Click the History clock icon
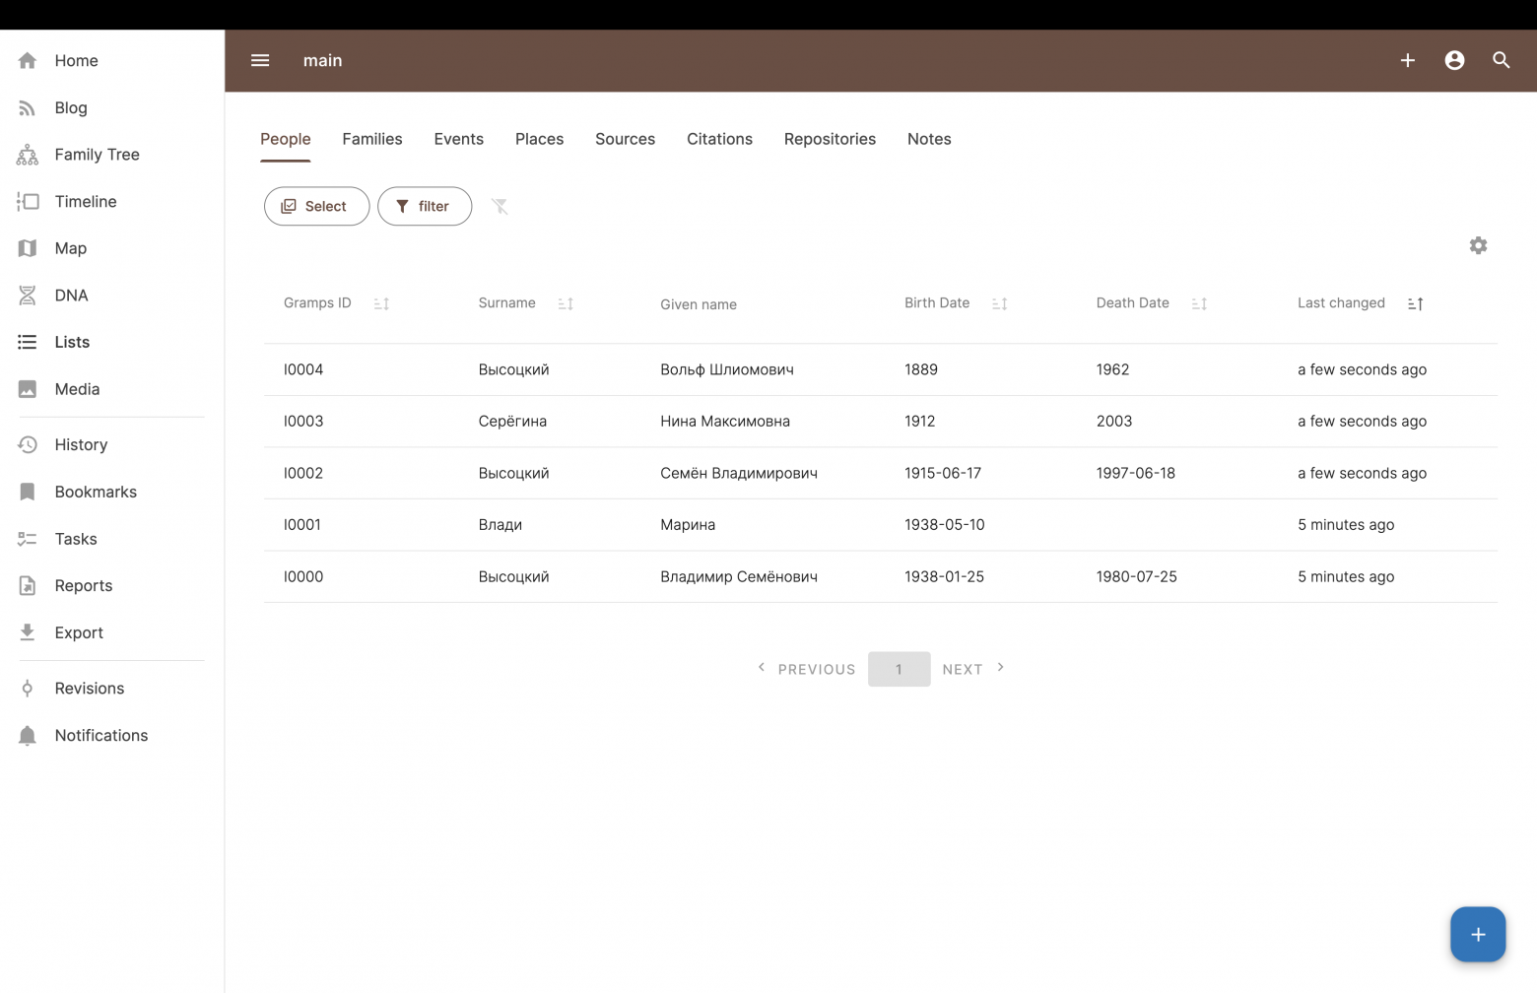This screenshot has width=1537, height=993. (28, 445)
